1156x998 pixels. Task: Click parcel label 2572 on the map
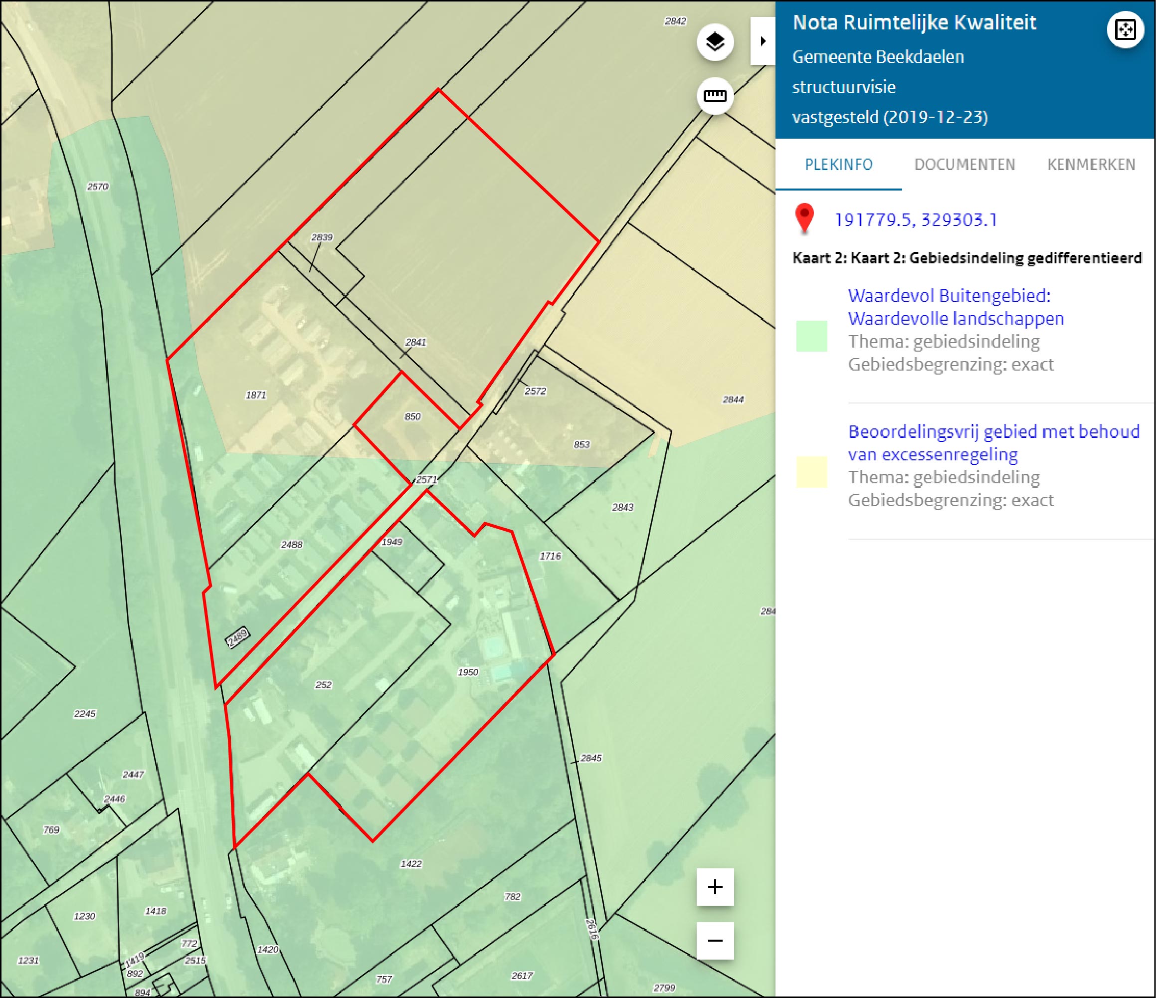click(535, 391)
